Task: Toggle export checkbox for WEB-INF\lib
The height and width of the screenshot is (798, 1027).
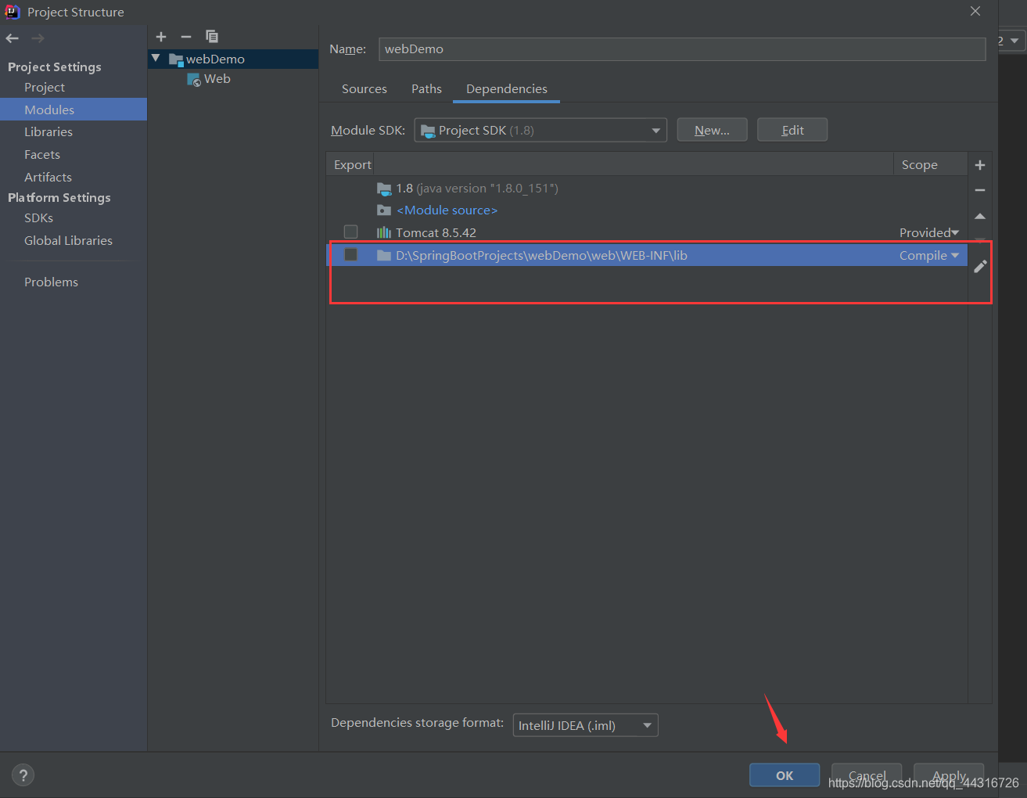Action: [x=350, y=255]
